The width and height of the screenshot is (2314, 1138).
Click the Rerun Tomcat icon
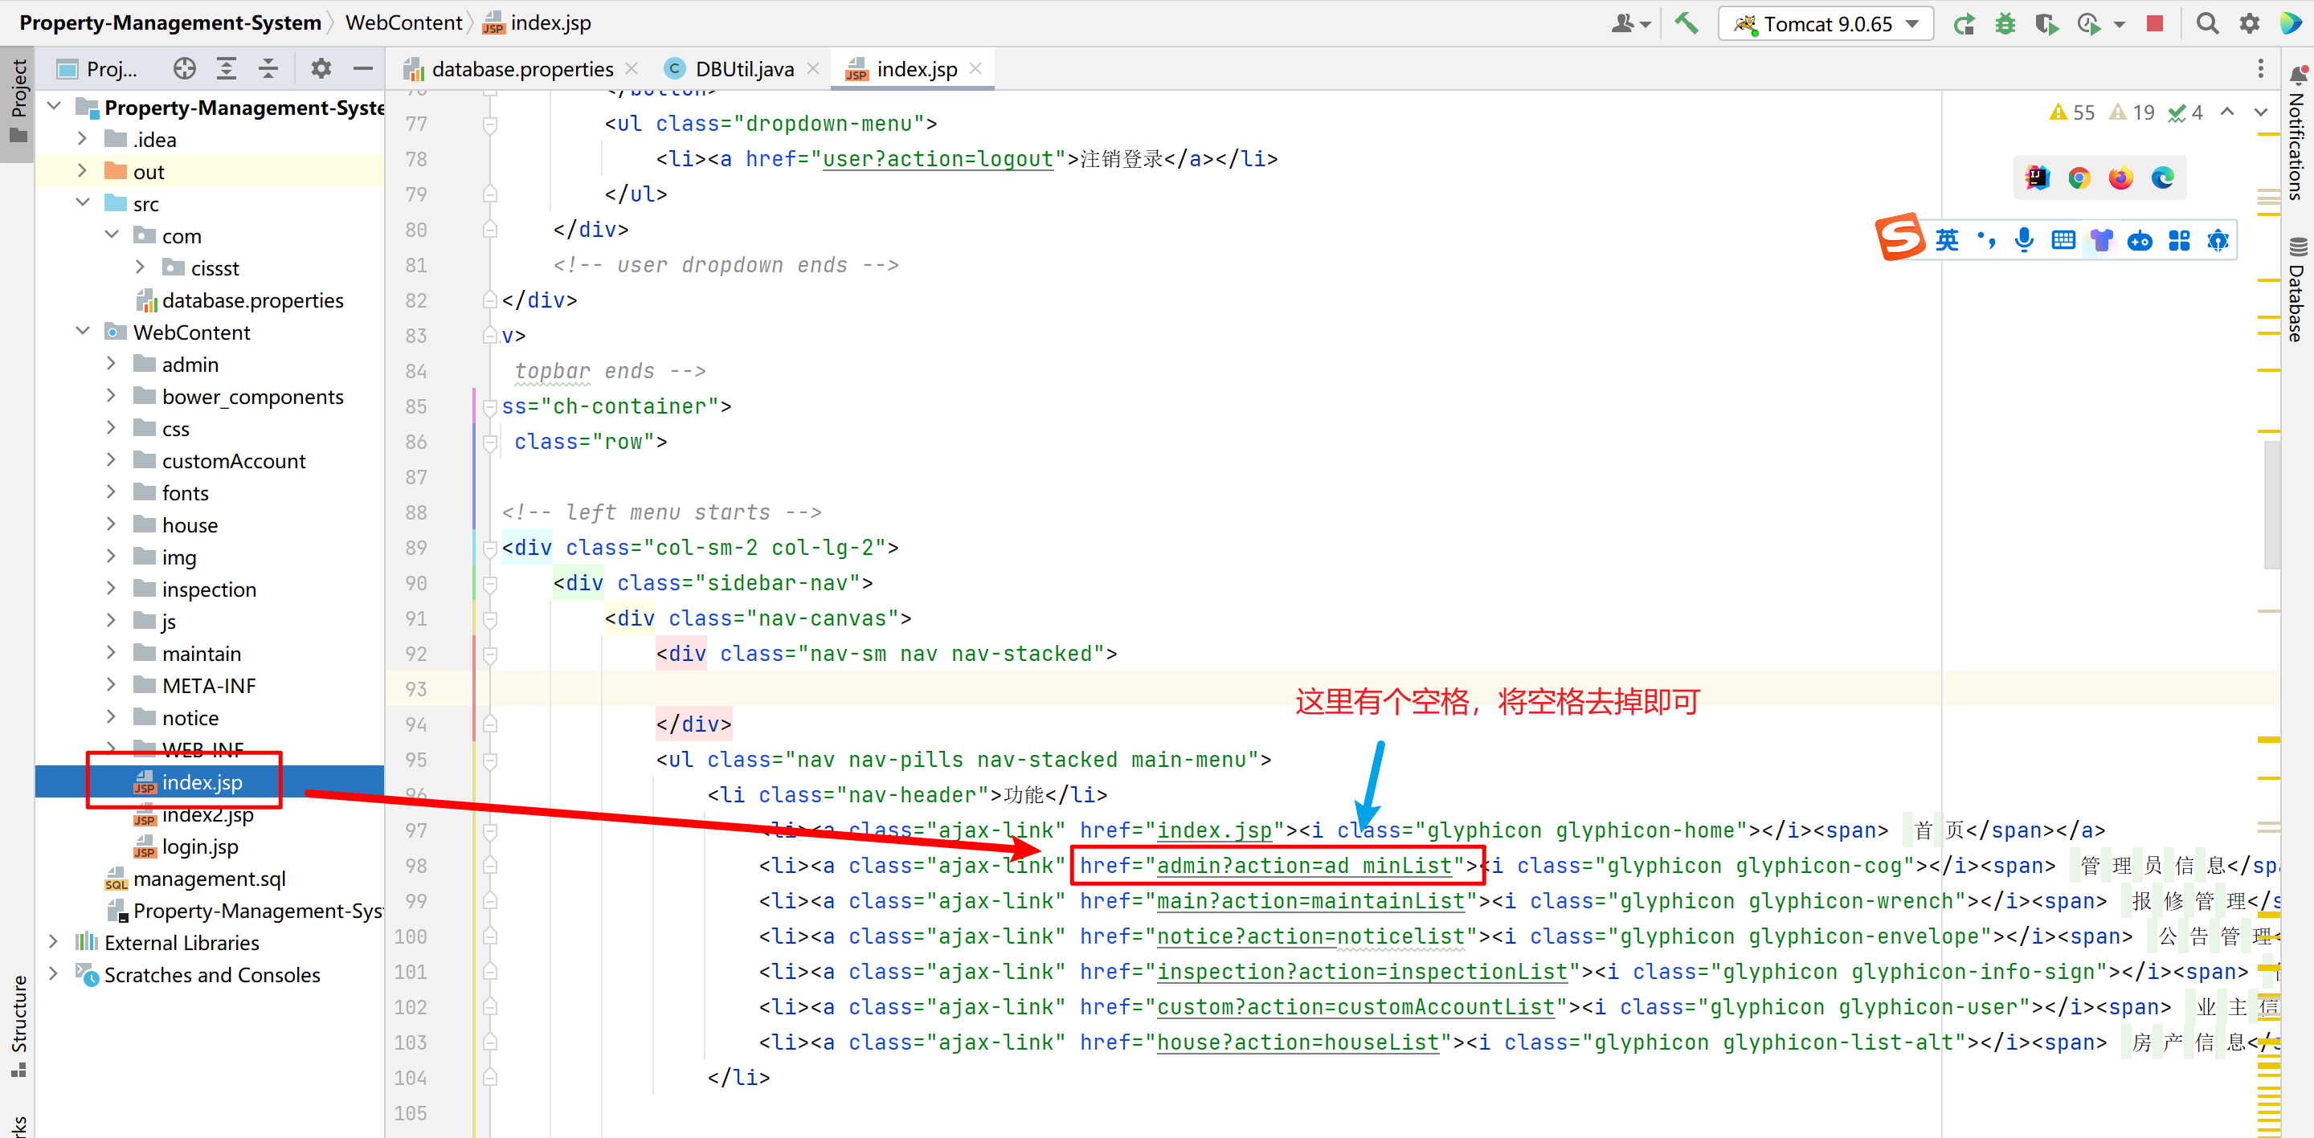click(1964, 23)
